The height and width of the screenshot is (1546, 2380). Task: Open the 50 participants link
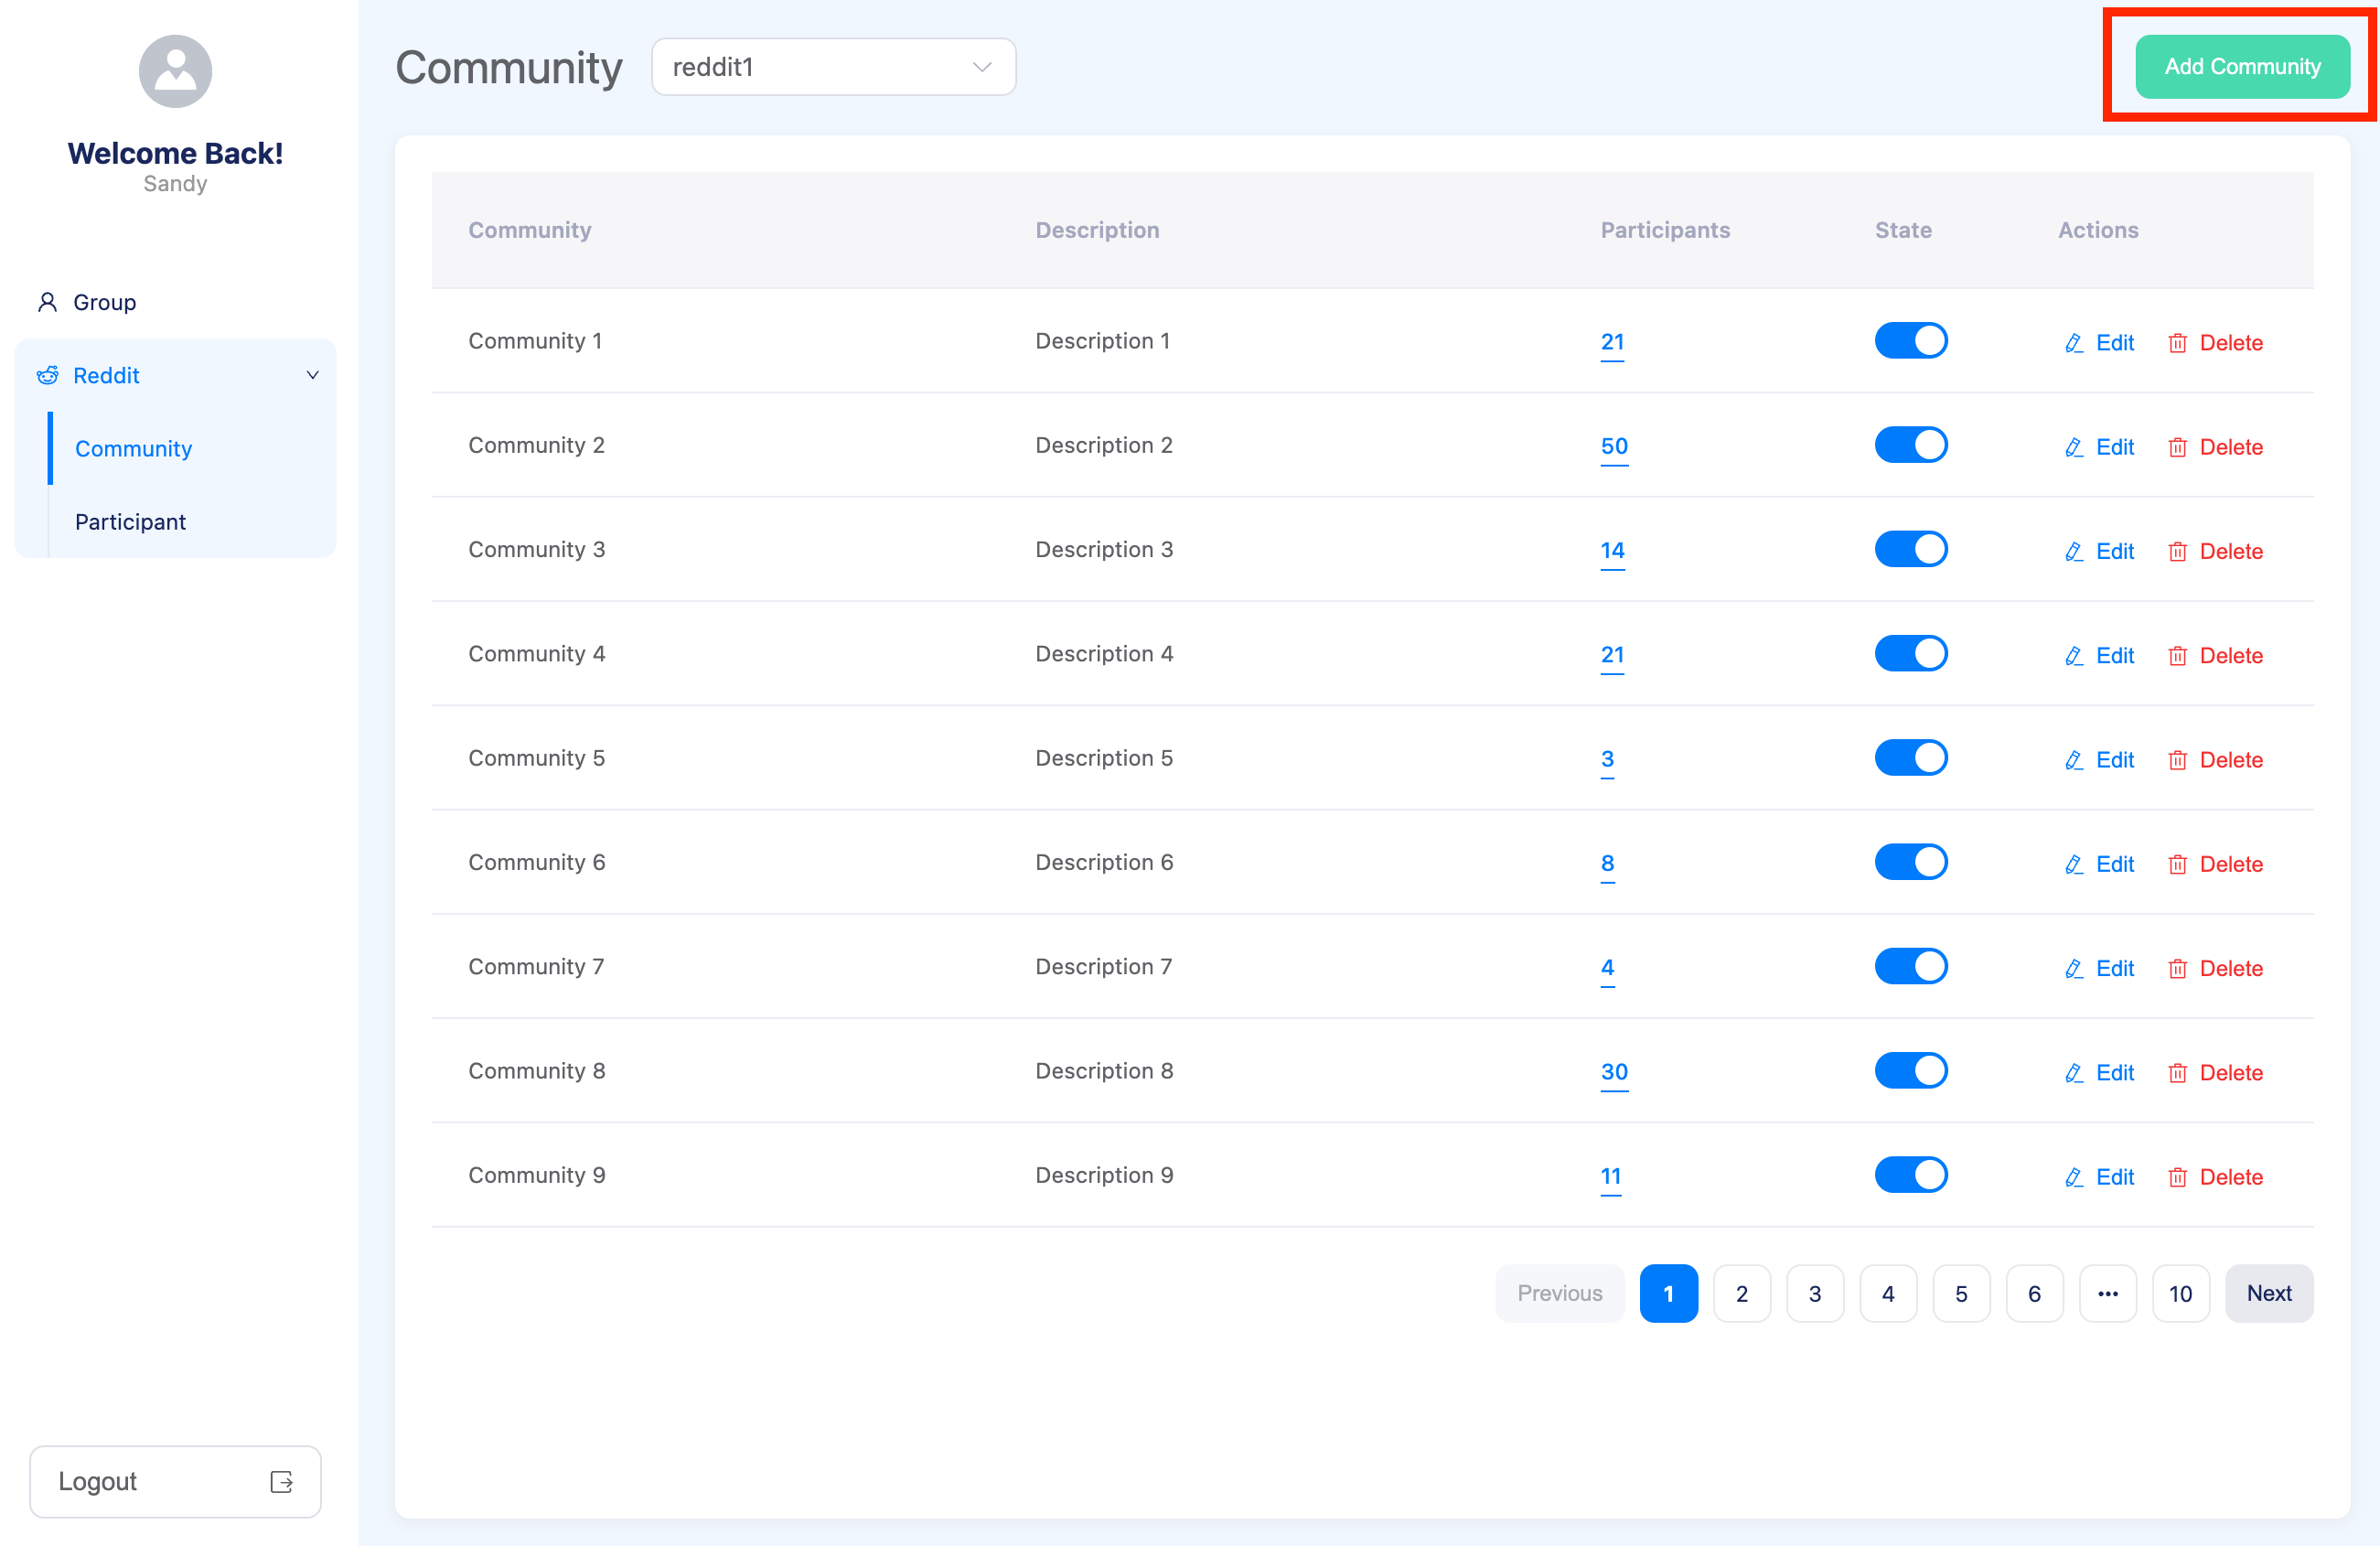tap(1614, 446)
